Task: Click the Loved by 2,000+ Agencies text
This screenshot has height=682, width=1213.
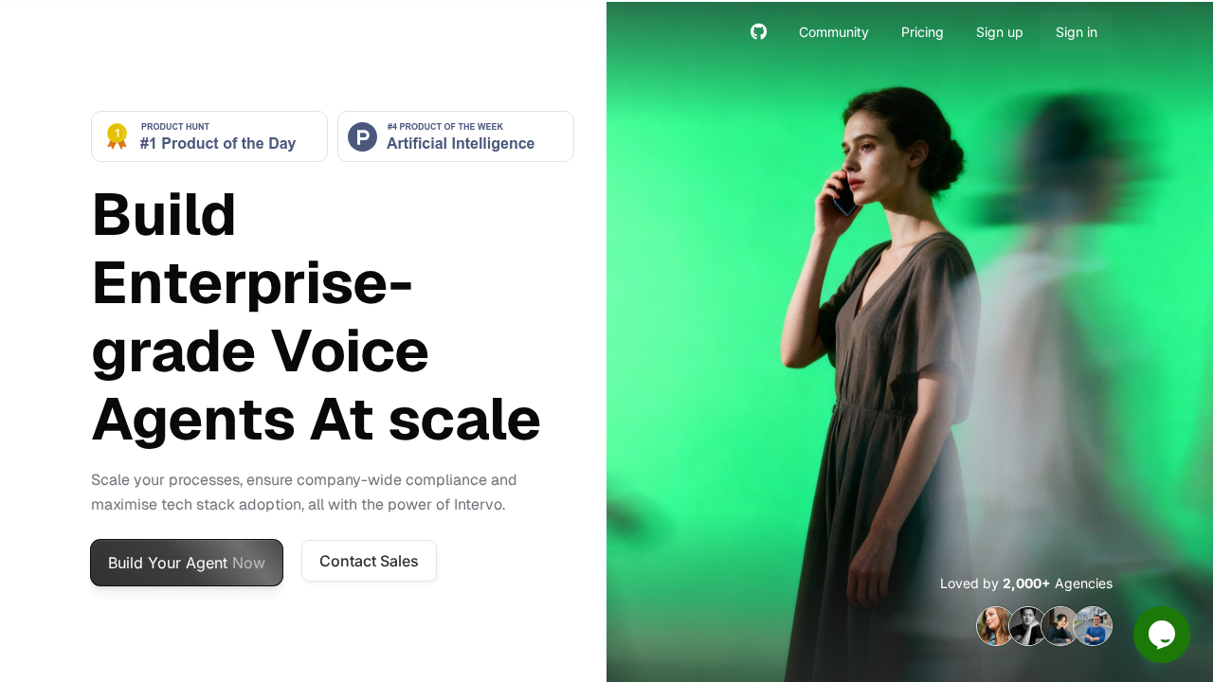Action: coord(1026,583)
